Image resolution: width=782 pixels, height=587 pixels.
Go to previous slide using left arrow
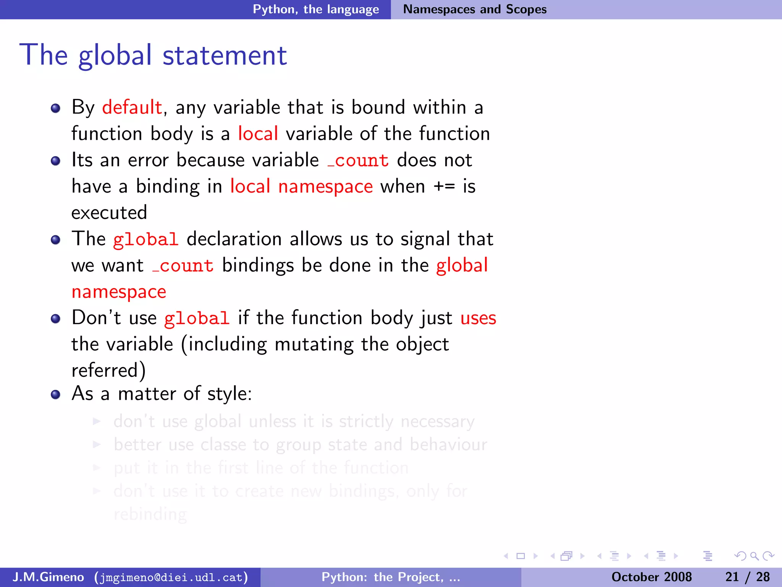coord(506,556)
